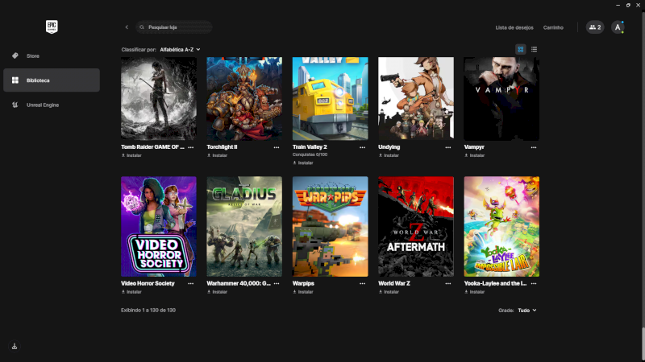Open more options for Warpips
This screenshot has height=362, width=645.
tap(362, 284)
